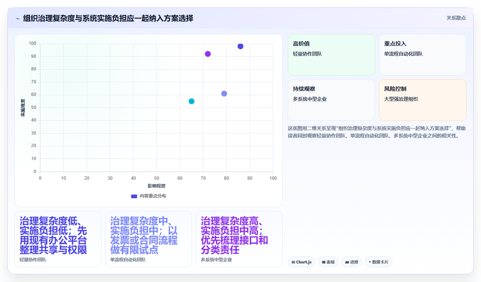Click 单流程自动化团队 caption under second headline
This screenshot has width=481, height=282.
tap(128, 260)
